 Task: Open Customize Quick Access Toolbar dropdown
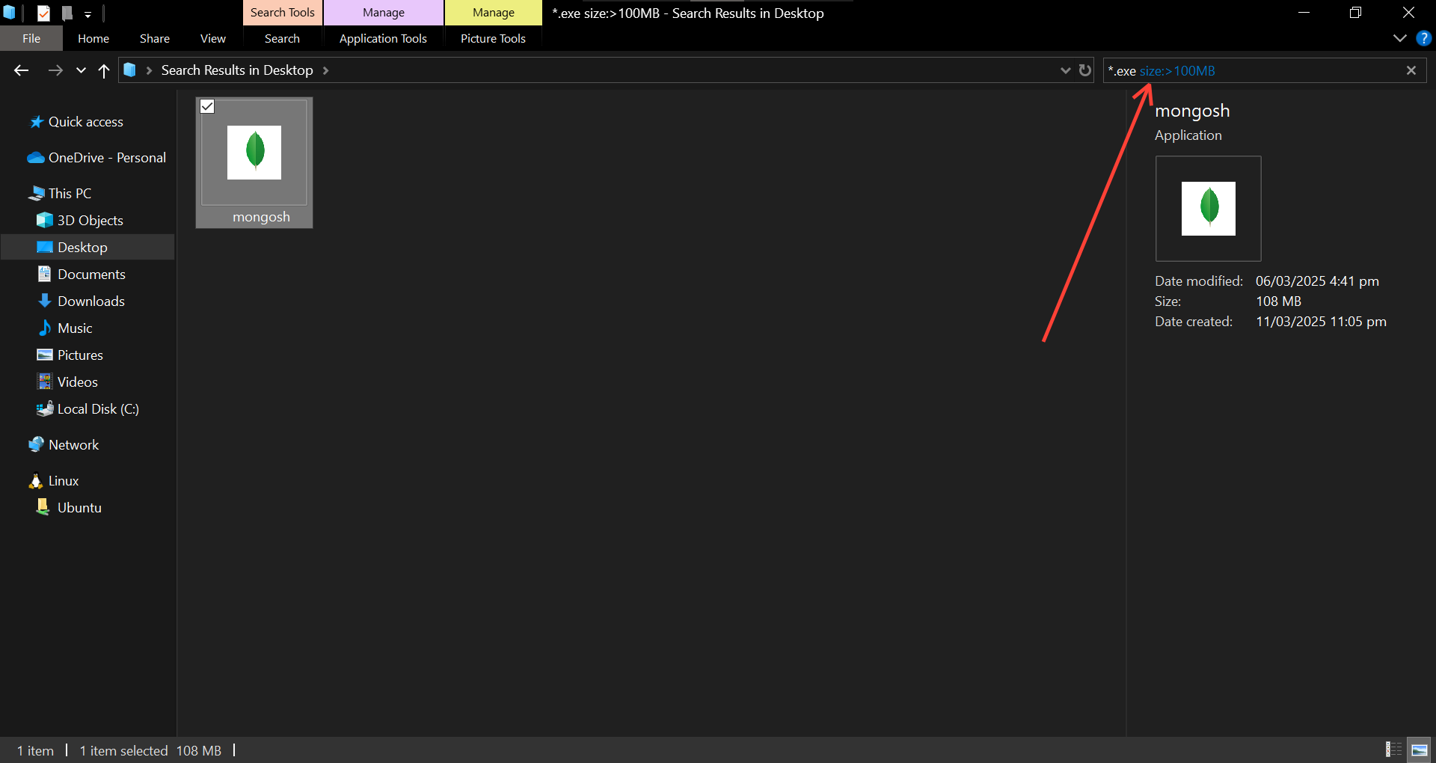88,13
